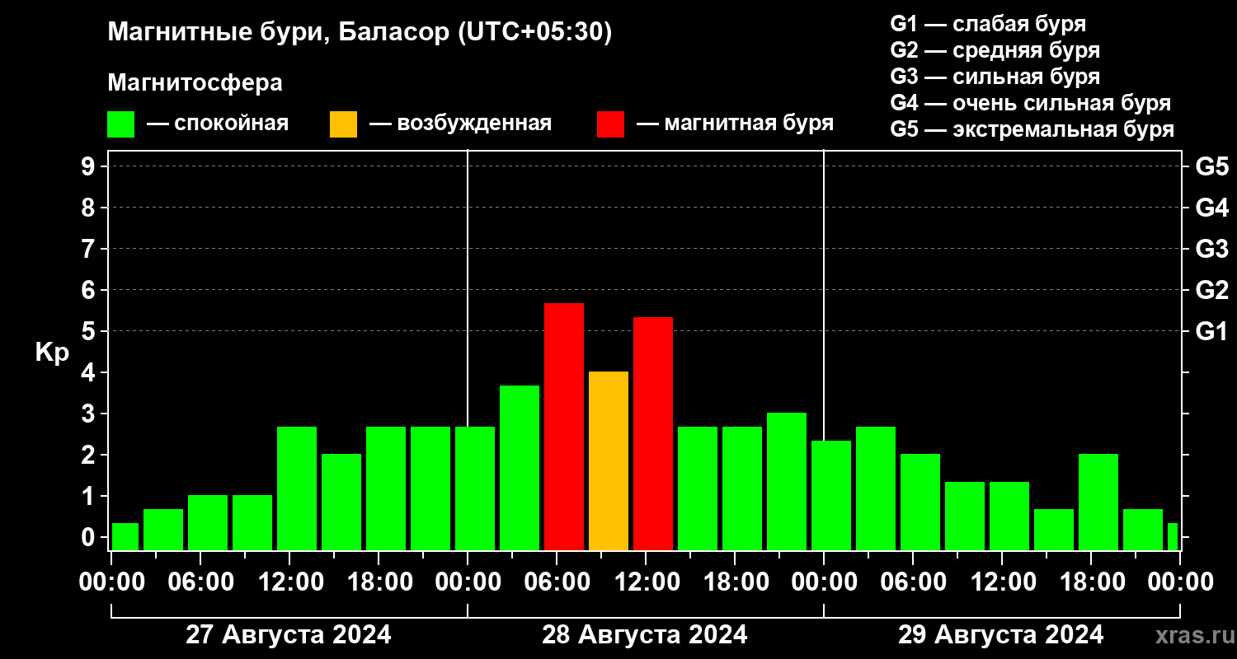Click the 'Магнитосфера' heading
Screen dimensions: 1237x659
point(195,83)
